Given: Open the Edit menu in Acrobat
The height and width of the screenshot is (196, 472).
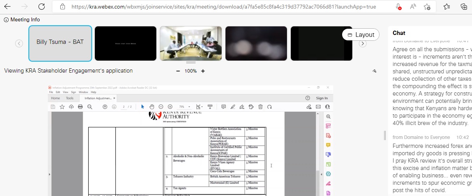Looking at the screenshot, I should [58, 92].
